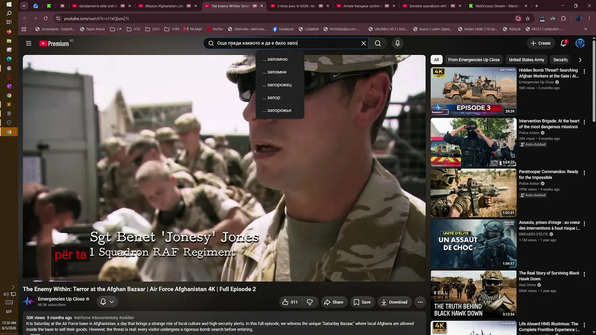Save the video to a playlist

(362, 302)
